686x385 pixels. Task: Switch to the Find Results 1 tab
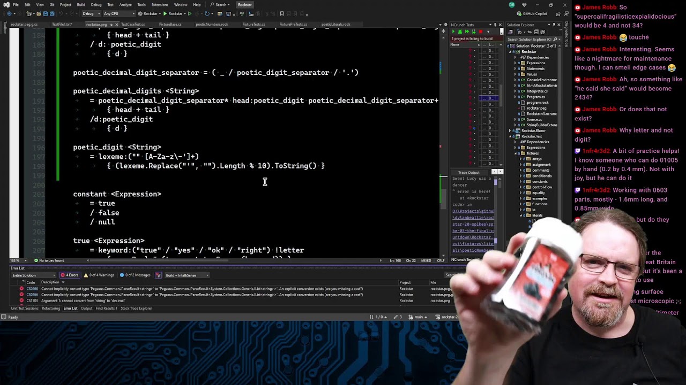point(106,309)
